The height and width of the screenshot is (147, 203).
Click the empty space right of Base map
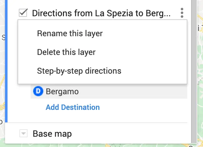pyautogui.click(x=129, y=134)
